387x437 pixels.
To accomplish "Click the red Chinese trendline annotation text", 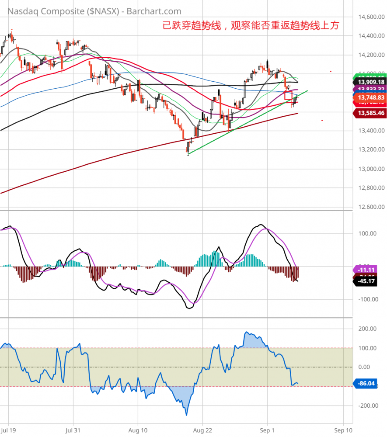I will [x=251, y=25].
